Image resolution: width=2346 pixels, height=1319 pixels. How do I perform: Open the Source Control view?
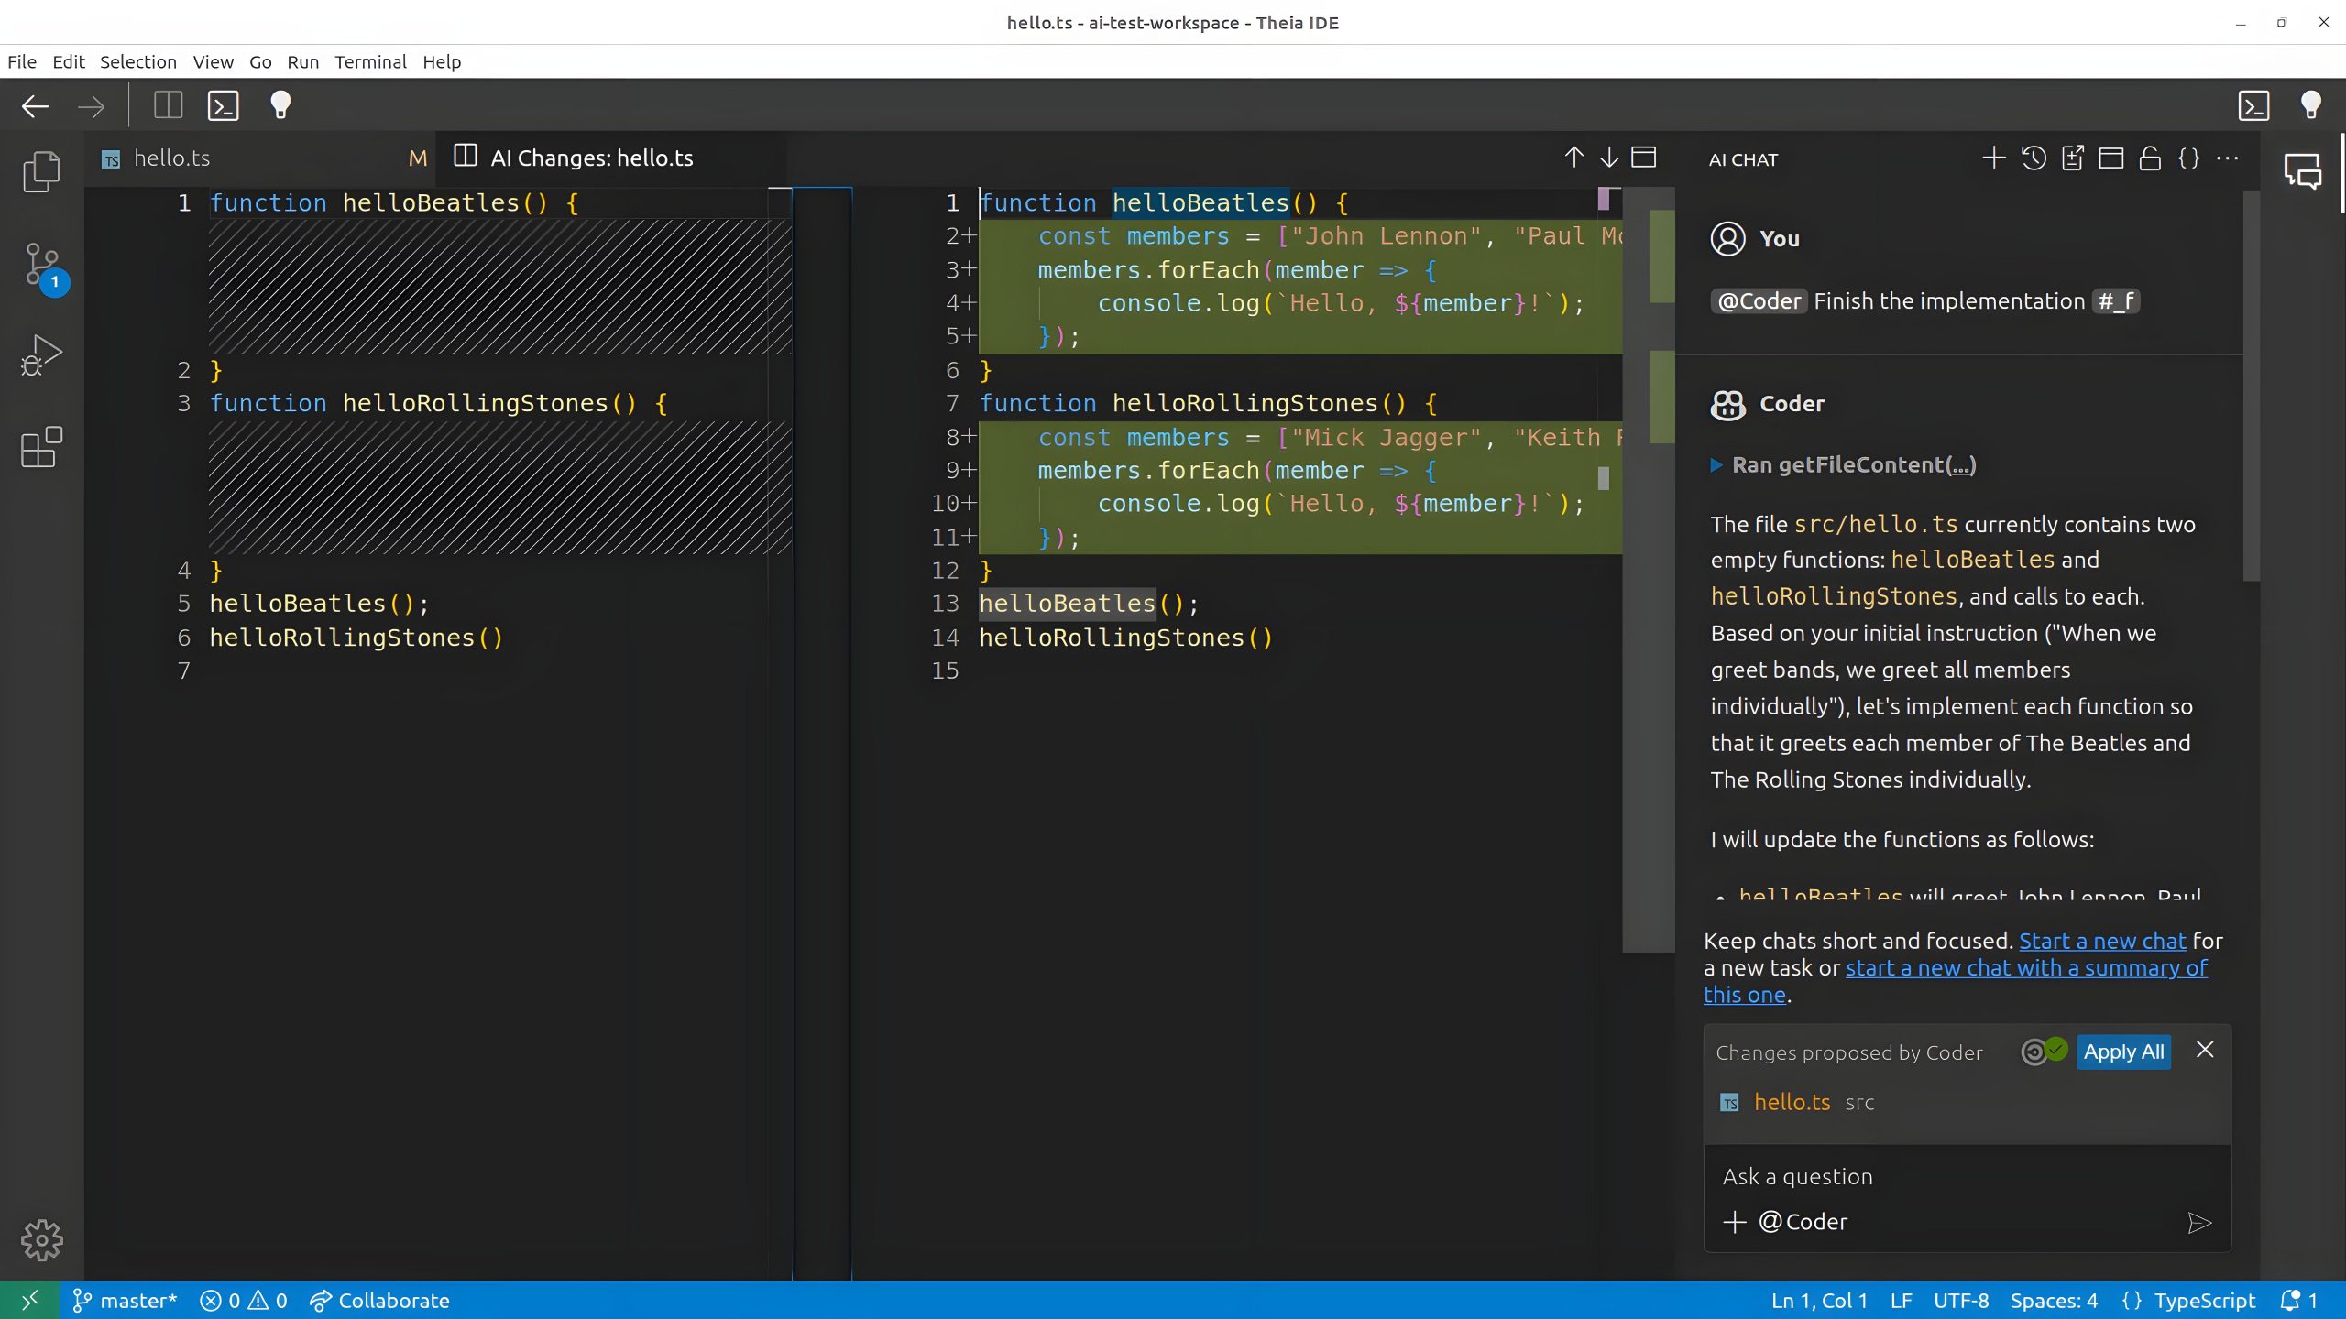pyautogui.click(x=41, y=265)
